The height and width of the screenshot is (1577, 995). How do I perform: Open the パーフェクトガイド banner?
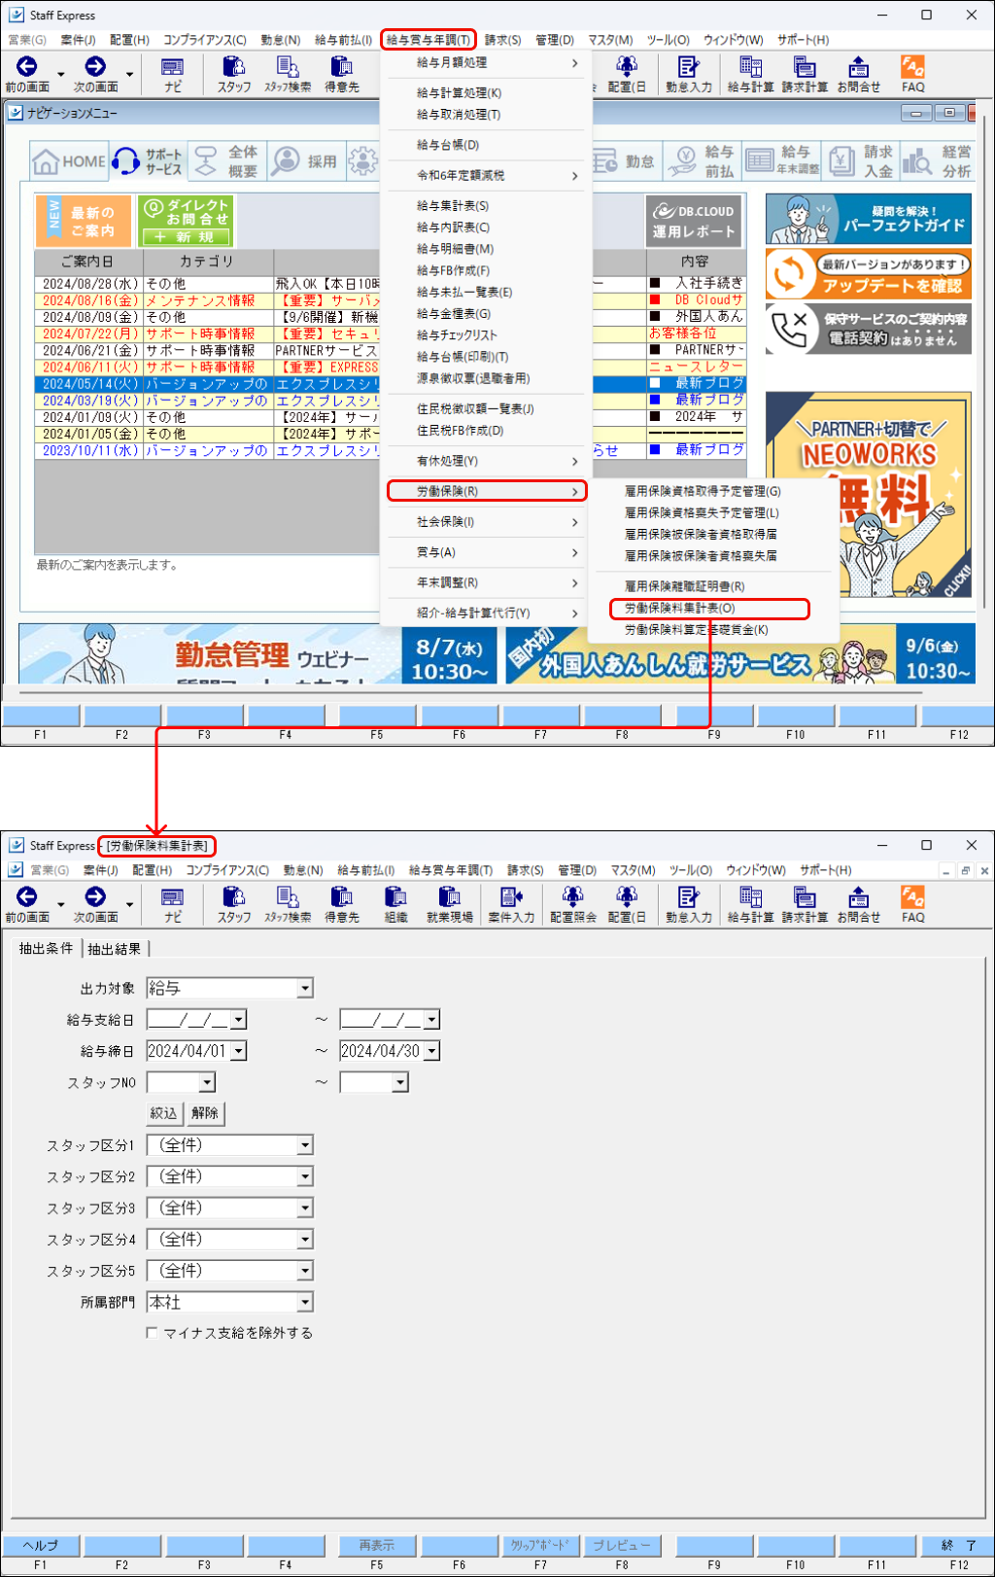point(869,219)
